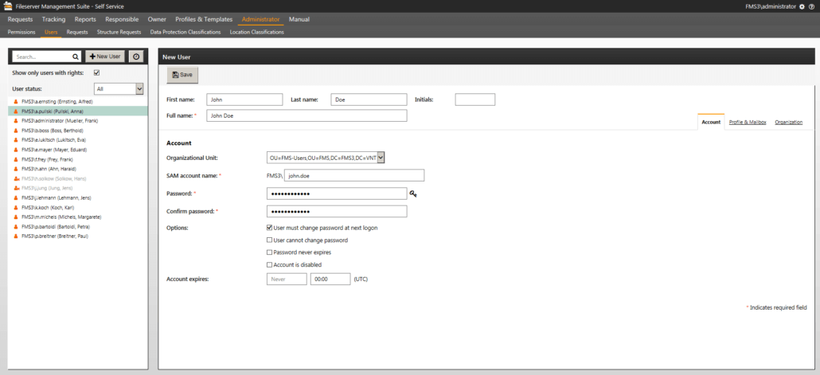This screenshot has height=375, width=820.
Task: Open Structure Requests submenu
Action: click(119, 32)
